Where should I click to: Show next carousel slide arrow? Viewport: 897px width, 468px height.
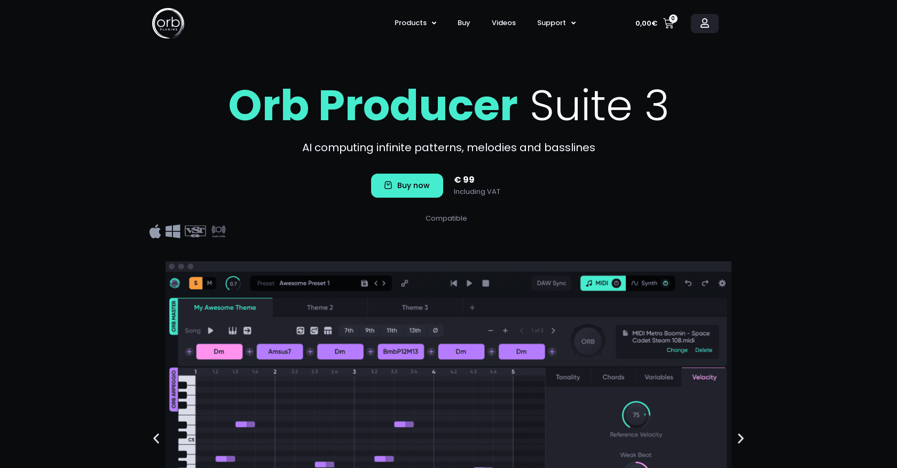tap(741, 439)
